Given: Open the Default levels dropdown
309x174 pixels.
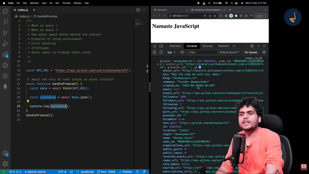Looking at the screenshot, I should pyautogui.click(x=229, y=52).
